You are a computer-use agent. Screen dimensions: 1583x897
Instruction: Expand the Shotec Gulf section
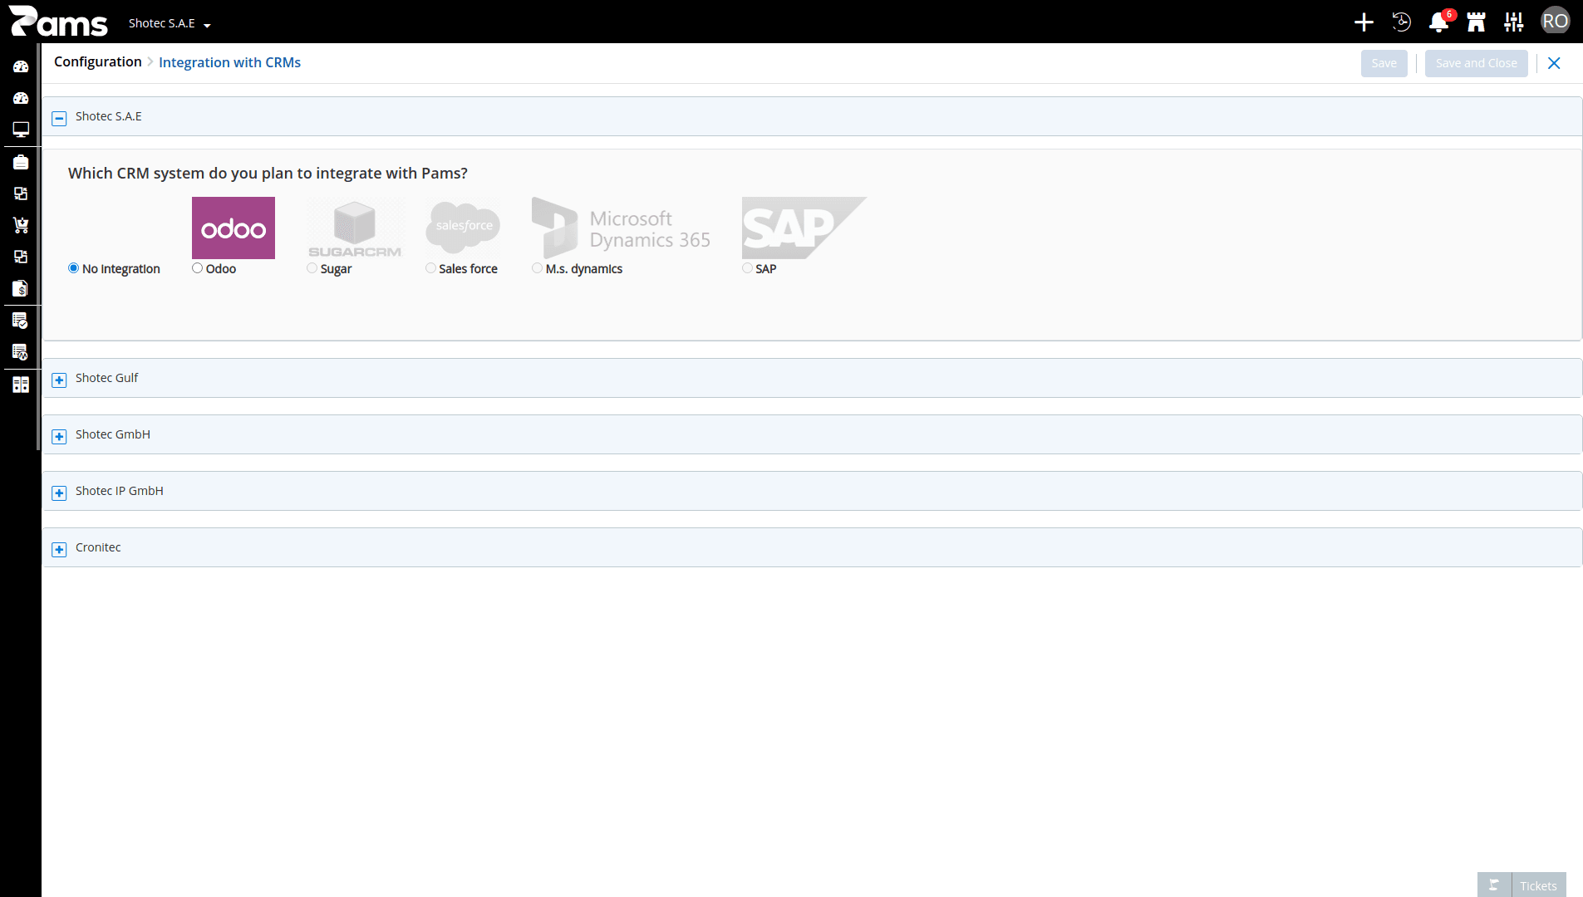pyautogui.click(x=59, y=380)
